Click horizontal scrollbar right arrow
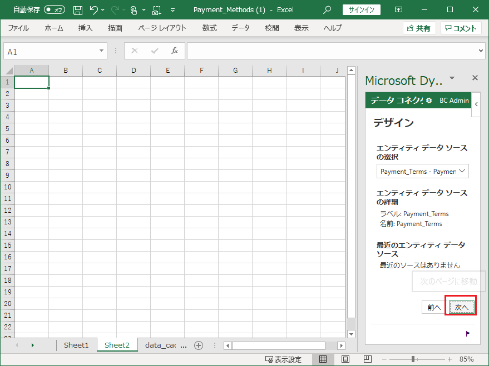489x366 pixels. point(342,345)
